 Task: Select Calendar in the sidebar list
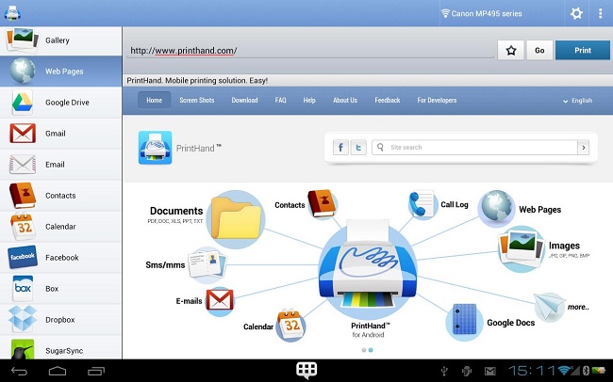click(x=61, y=227)
